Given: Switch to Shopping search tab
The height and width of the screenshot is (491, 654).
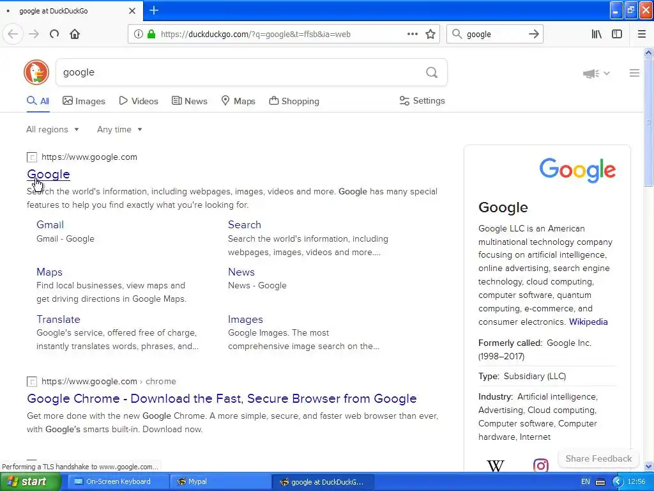Looking at the screenshot, I should [294, 101].
